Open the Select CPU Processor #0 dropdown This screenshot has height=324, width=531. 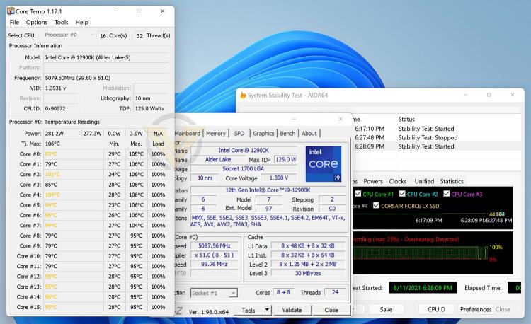(69, 35)
